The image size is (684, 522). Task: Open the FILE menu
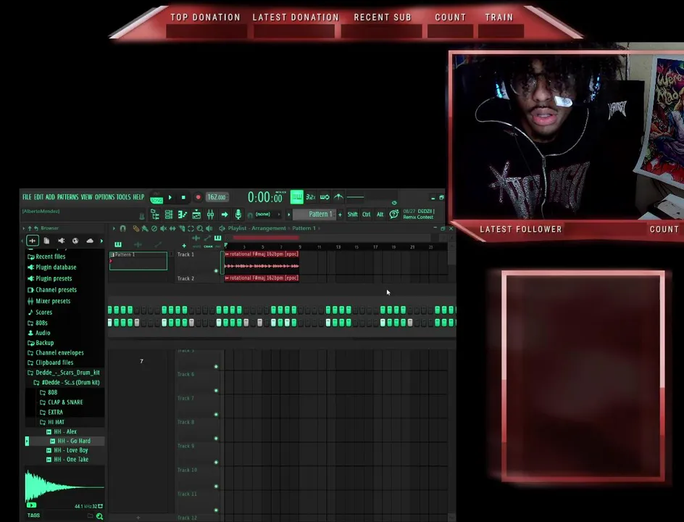27,197
